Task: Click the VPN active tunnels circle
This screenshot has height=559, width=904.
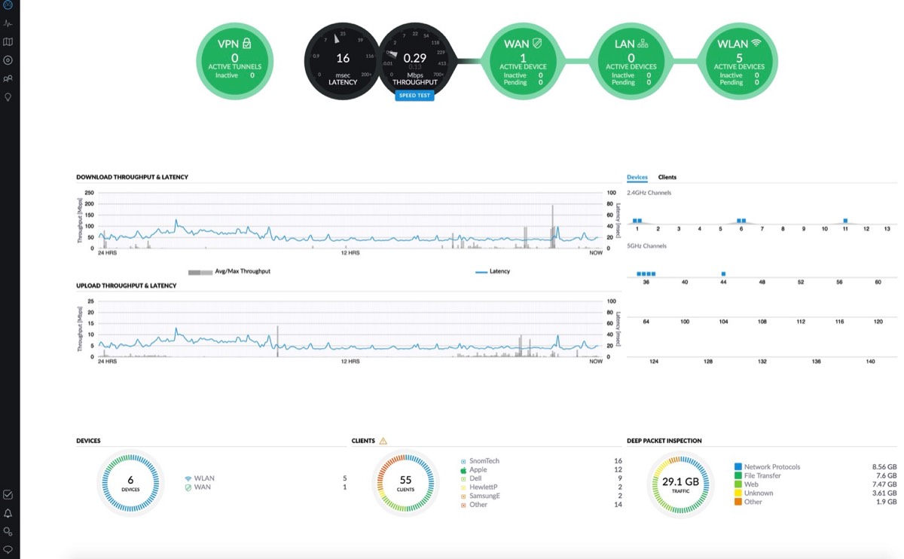Action: point(234,60)
